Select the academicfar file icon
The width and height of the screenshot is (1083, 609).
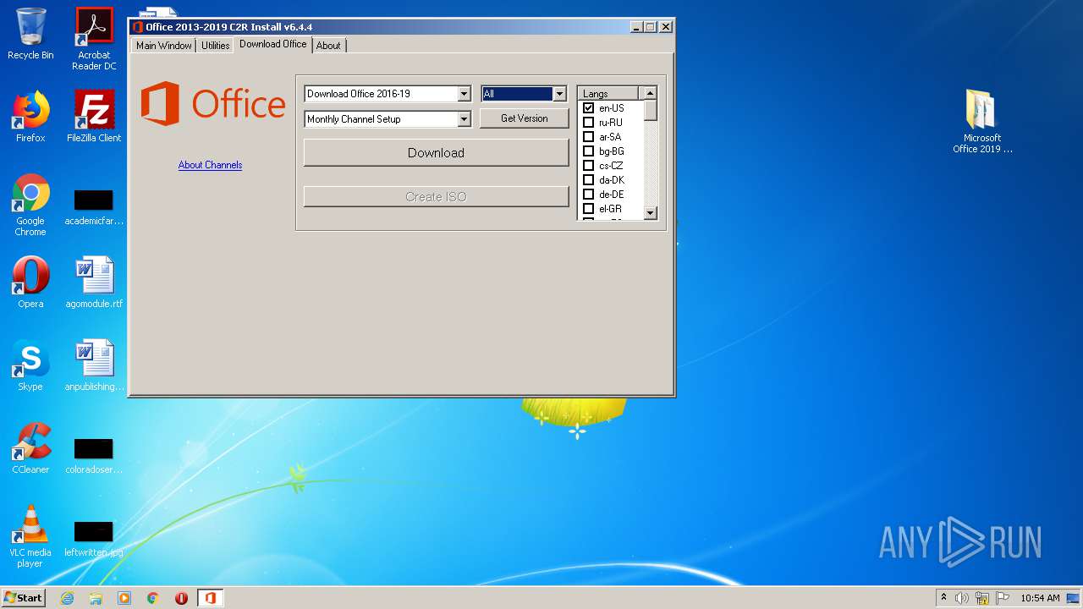point(94,207)
